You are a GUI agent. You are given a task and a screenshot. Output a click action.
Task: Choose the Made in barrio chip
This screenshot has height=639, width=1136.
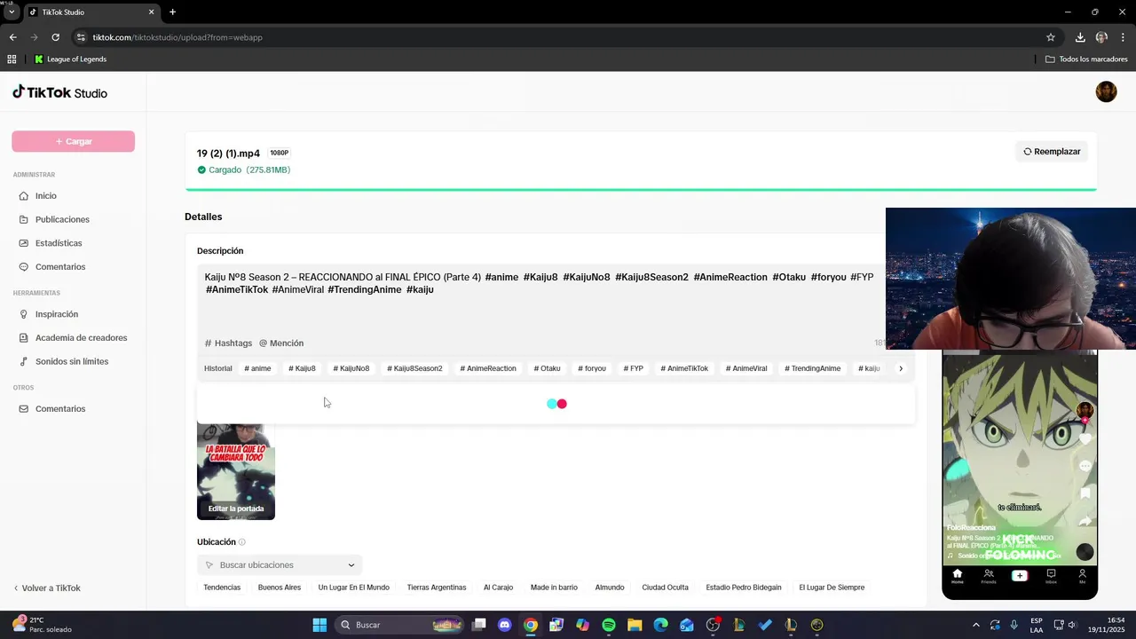click(554, 588)
